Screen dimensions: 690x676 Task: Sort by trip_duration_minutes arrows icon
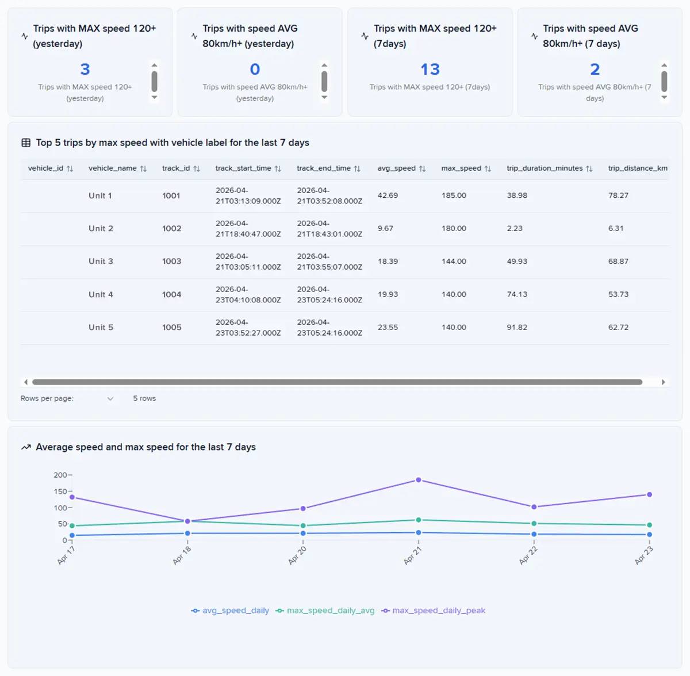(589, 168)
